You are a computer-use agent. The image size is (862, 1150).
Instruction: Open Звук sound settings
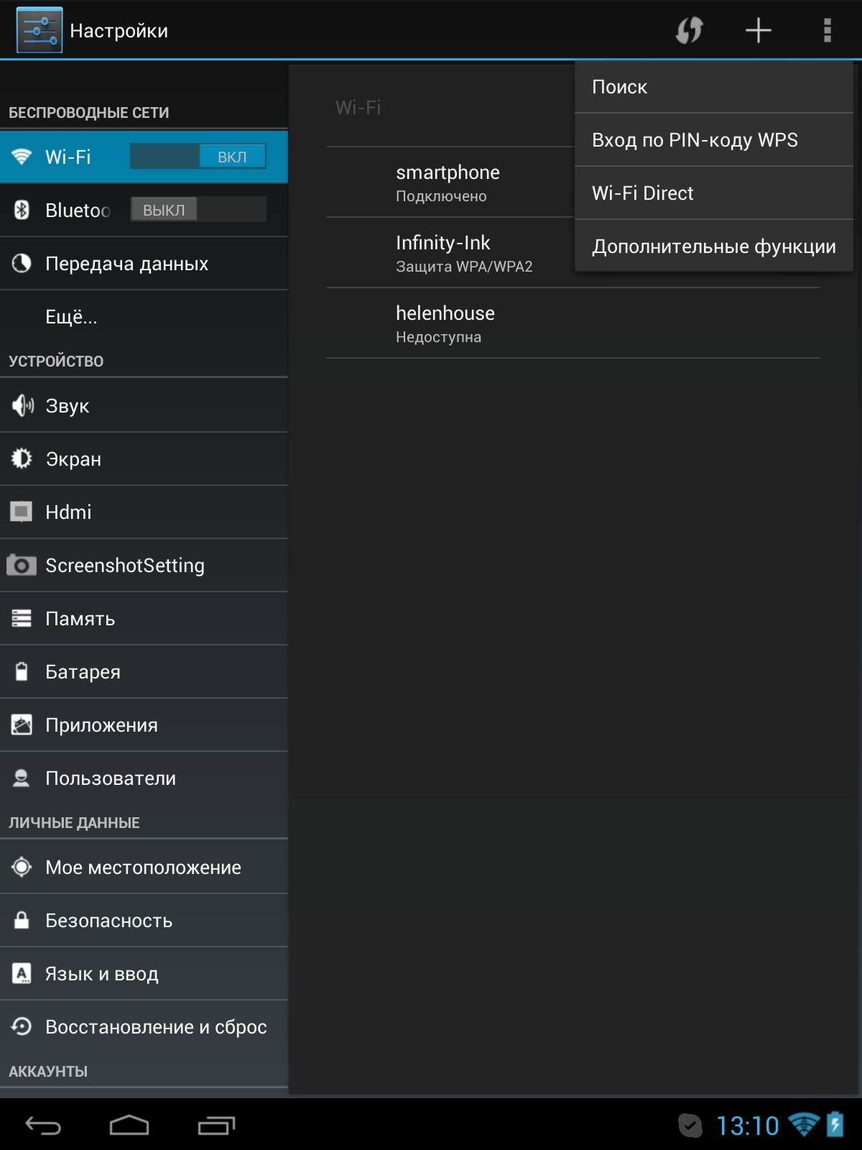point(144,406)
